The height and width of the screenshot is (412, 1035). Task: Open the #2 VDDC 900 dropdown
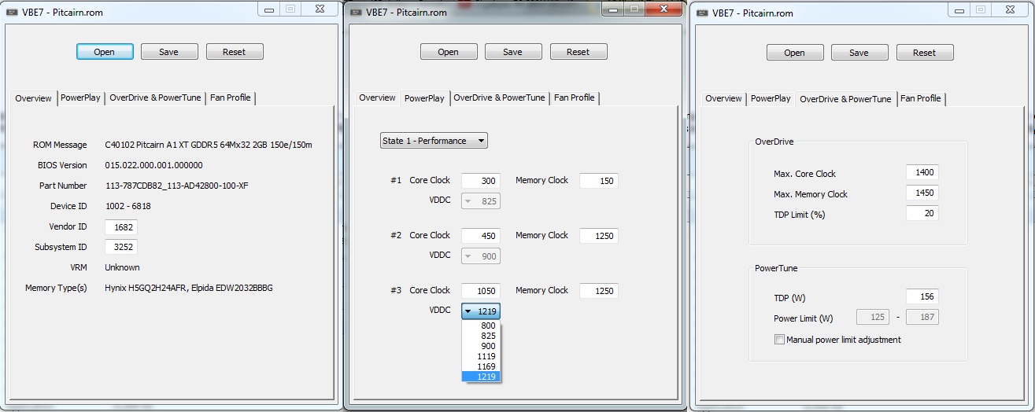click(x=481, y=256)
